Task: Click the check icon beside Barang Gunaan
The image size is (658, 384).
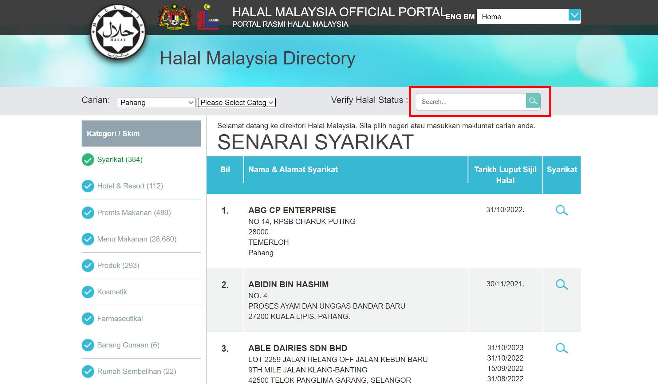Action: (x=88, y=345)
